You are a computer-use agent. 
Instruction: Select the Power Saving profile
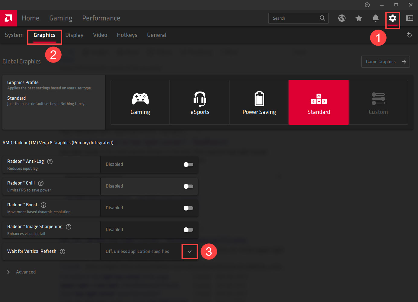point(259,102)
